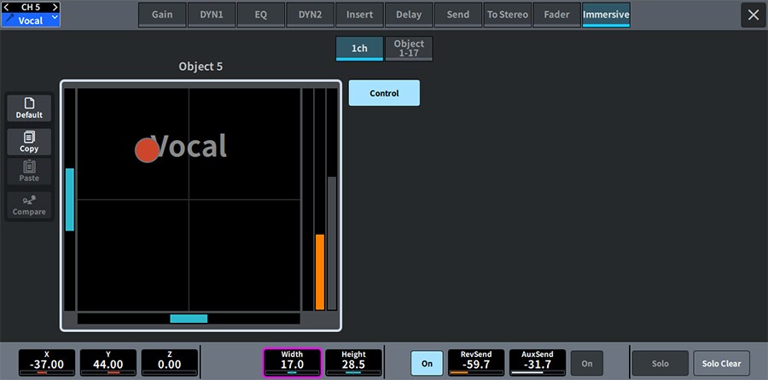The height and width of the screenshot is (380, 768).
Task: Open the Object 1-17 view tab
Action: 409,49
